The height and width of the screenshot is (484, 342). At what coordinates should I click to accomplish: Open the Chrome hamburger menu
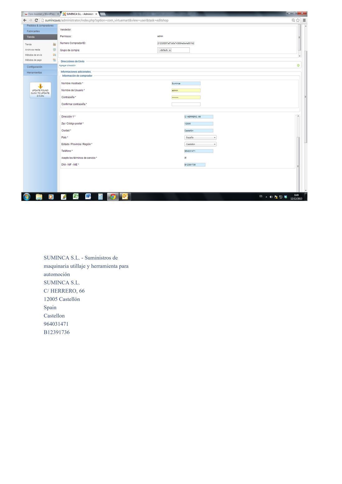point(304,20)
